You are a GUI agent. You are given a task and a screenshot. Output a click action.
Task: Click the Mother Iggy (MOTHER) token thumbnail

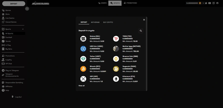coord(116,49)
